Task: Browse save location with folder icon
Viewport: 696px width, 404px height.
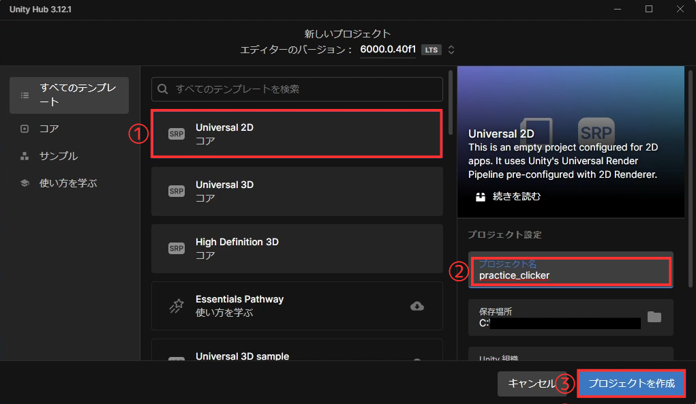Action: coord(654,317)
